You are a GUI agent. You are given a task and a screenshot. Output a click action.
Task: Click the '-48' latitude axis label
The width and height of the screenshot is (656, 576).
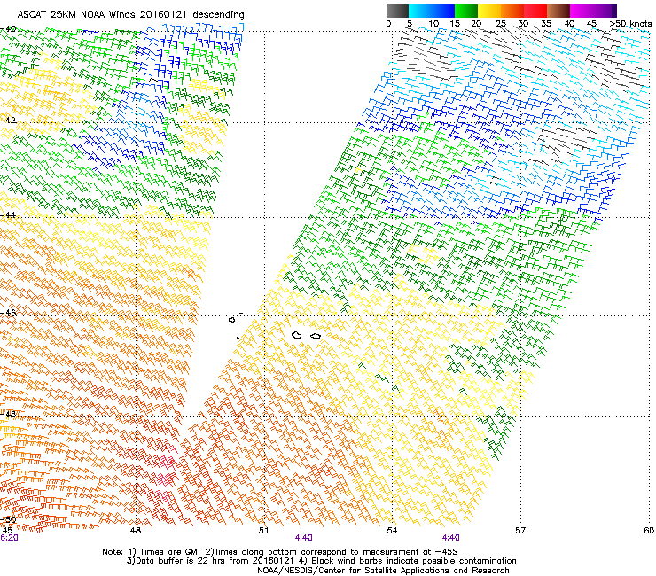pos(8,414)
